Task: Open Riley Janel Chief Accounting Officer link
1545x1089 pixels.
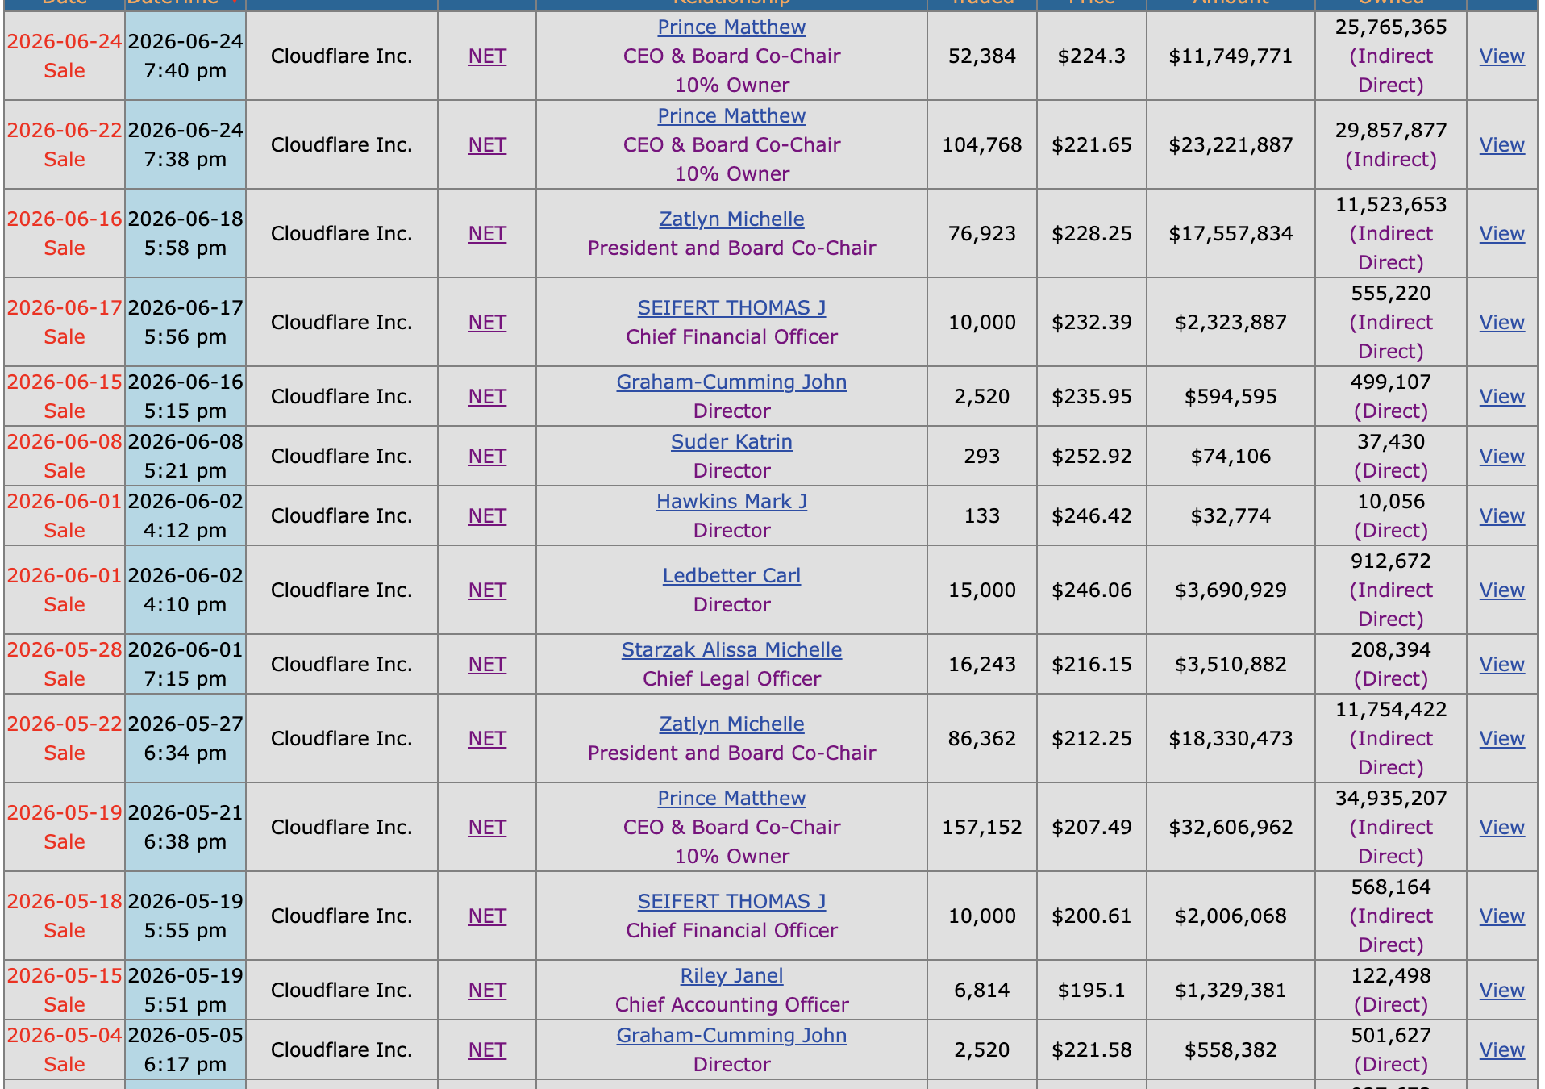Action: (731, 976)
